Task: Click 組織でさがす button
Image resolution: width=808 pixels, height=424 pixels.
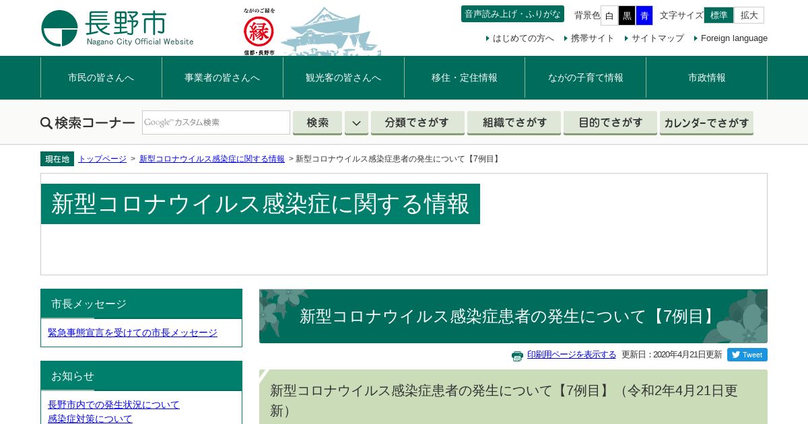Action: [x=514, y=122]
